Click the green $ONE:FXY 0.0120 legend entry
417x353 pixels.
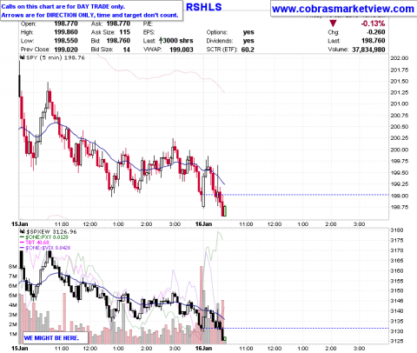[45, 237]
